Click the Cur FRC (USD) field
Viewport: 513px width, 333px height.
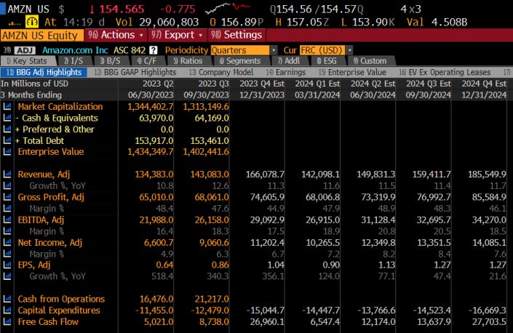click(322, 50)
